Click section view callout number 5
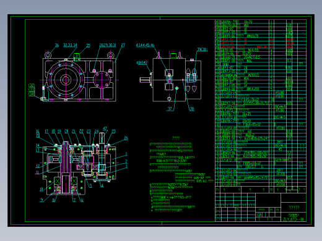This screenshot has height=241, width=322. [x=90, y=185]
